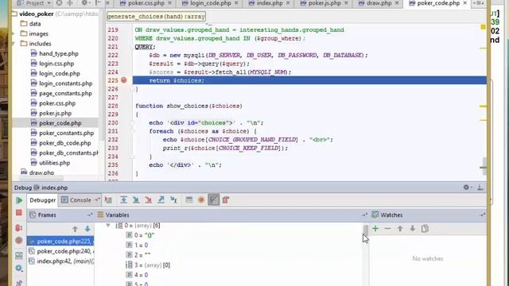The image size is (509, 286).
Task: Click the Step Over icon
Action: click(124, 200)
